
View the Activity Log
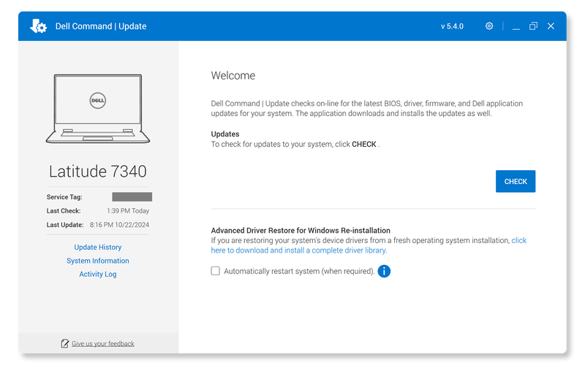(98, 274)
